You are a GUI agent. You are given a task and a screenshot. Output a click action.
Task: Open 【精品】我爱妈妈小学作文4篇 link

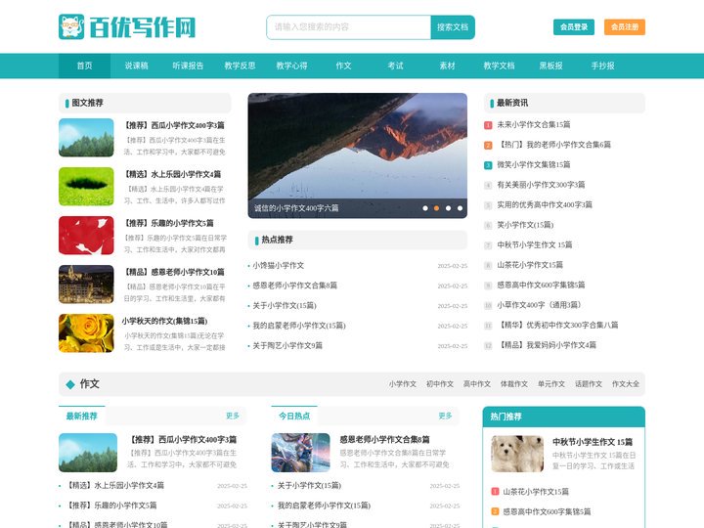pyautogui.click(x=547, y=345)
